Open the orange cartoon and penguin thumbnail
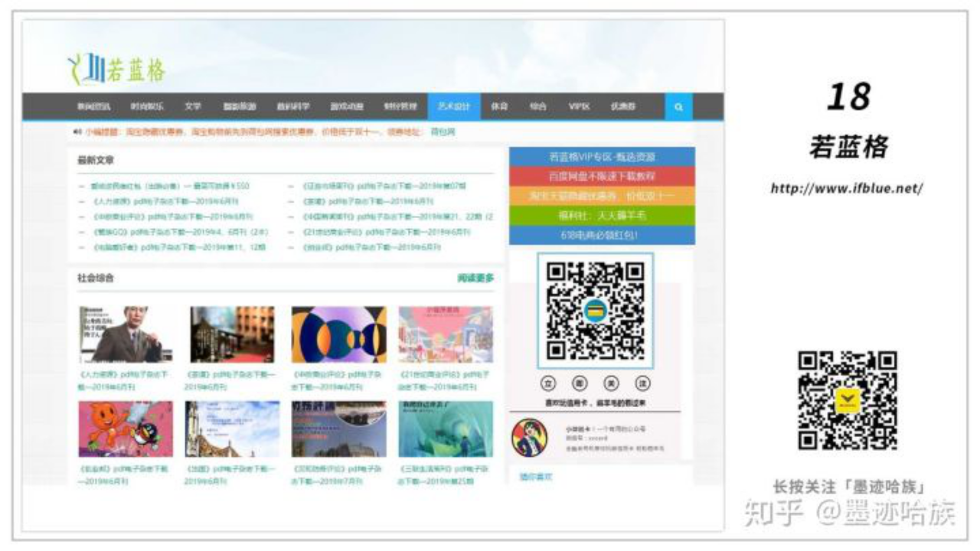The width and height of the screenshot is (980, 551). [126, 429]
